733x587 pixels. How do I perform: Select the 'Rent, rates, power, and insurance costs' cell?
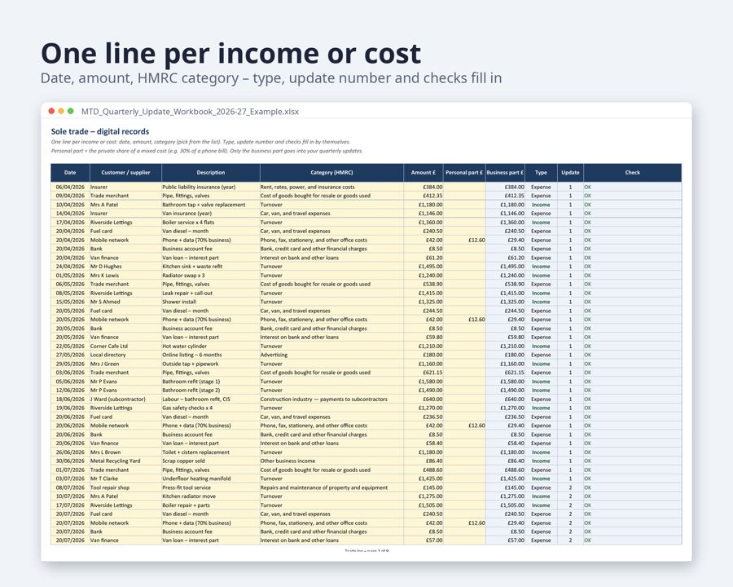tap(332, 187)
